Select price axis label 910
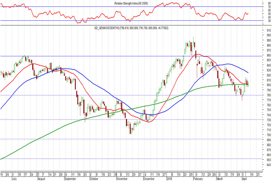The height and width of the screenshot is (181, 272). pos(269,30)
